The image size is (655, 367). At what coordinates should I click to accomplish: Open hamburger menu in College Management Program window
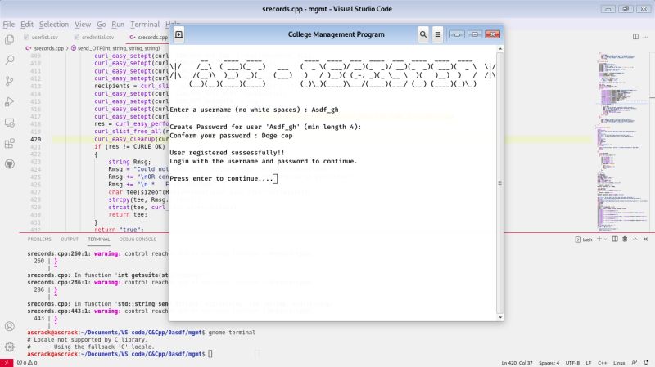pyautogui.click(x=437, y=34)
